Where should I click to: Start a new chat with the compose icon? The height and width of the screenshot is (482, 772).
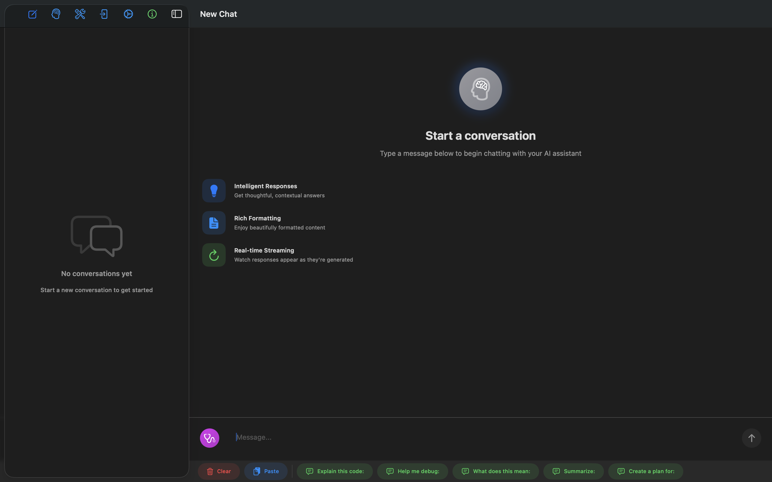(x=33, y=14)
